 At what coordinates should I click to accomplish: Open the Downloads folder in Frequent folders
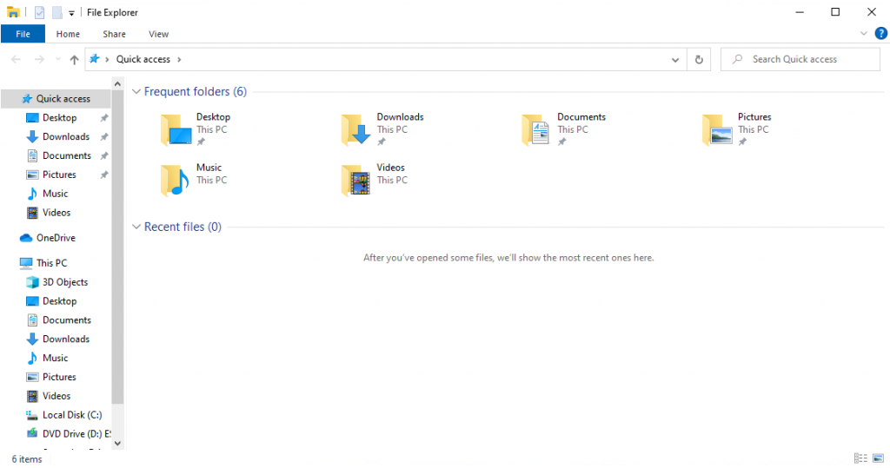click(x=382, y=129)
